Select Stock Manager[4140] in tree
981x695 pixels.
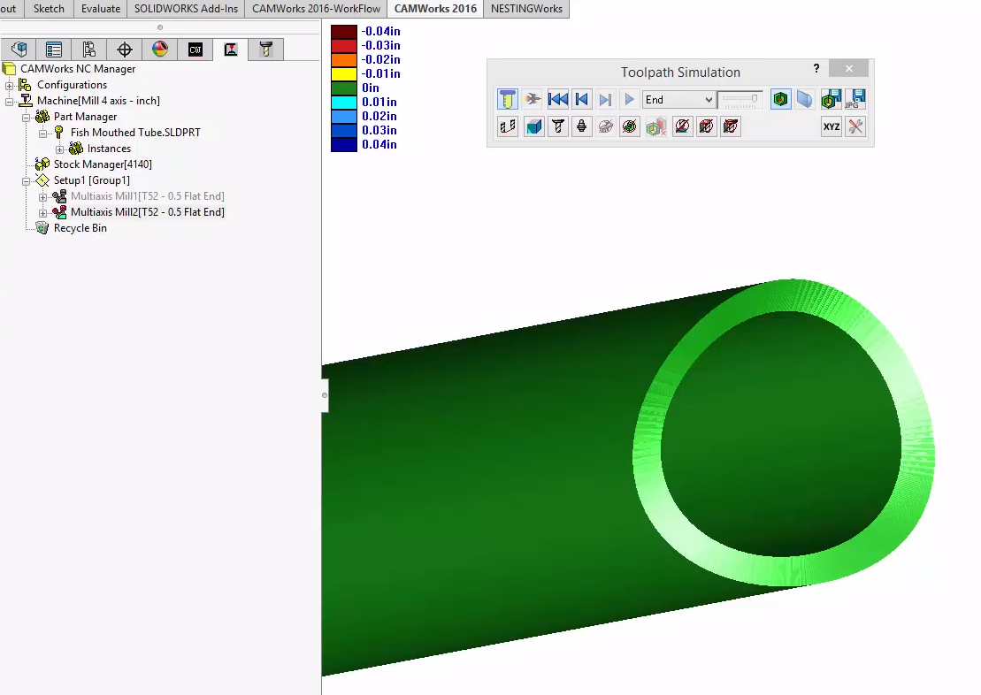pyautogui.click(x=103, y=164)
